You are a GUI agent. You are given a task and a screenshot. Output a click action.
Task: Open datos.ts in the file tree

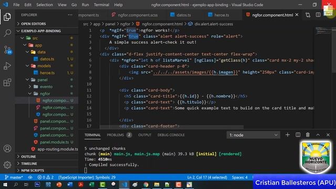pos(47,59)
